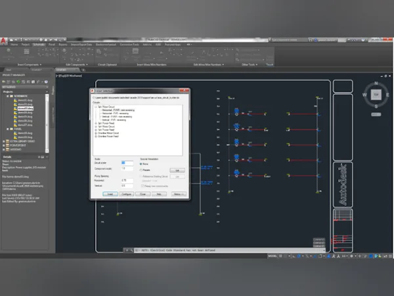Open the Panel ribbon tab
The width and height of the screenshot is (394, 296).
pos(52,45)
